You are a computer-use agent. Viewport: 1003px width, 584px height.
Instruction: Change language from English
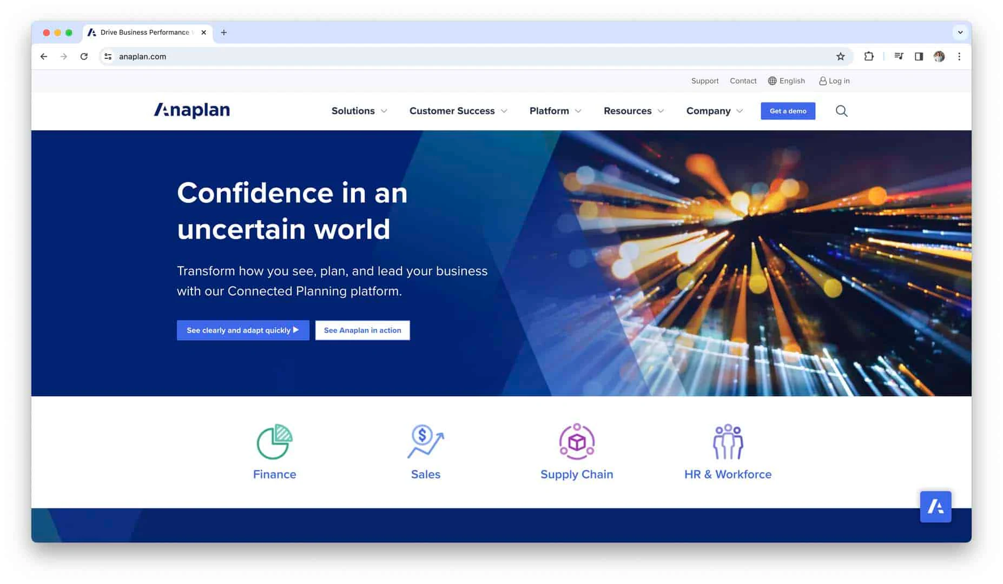coord(792,81)
